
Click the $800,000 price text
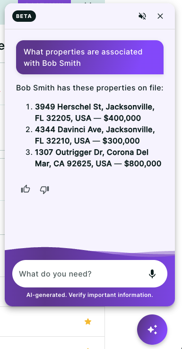pos(143,163)
